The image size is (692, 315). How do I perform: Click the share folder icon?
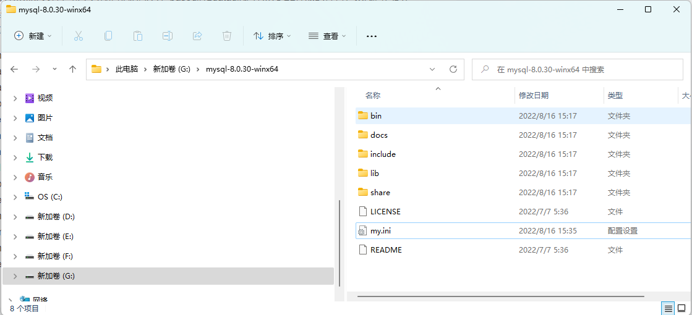click(363, 192)
